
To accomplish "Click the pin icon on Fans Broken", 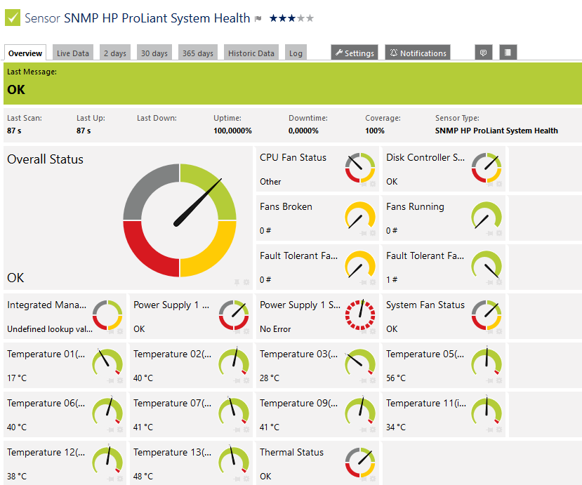I will point(364,233).
